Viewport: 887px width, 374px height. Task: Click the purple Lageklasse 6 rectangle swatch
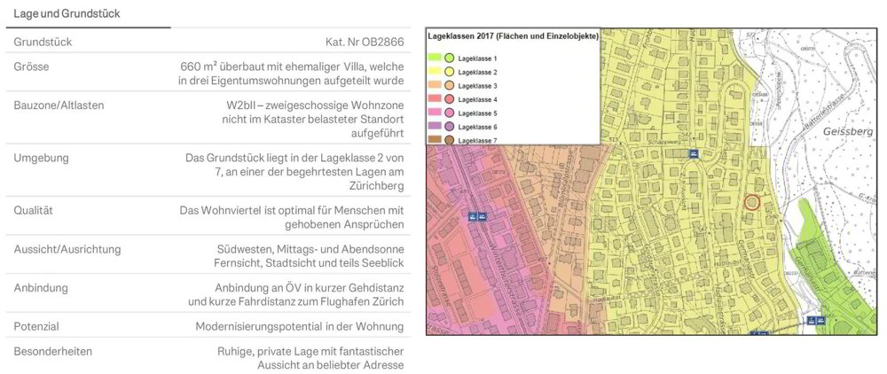[435, 126]
